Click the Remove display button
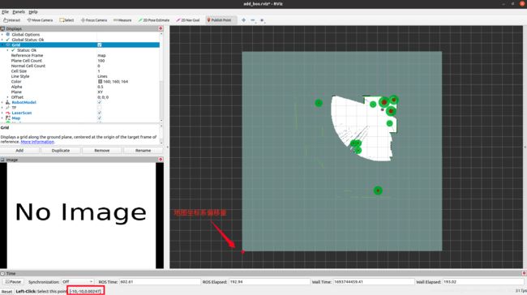 (102, 151)
